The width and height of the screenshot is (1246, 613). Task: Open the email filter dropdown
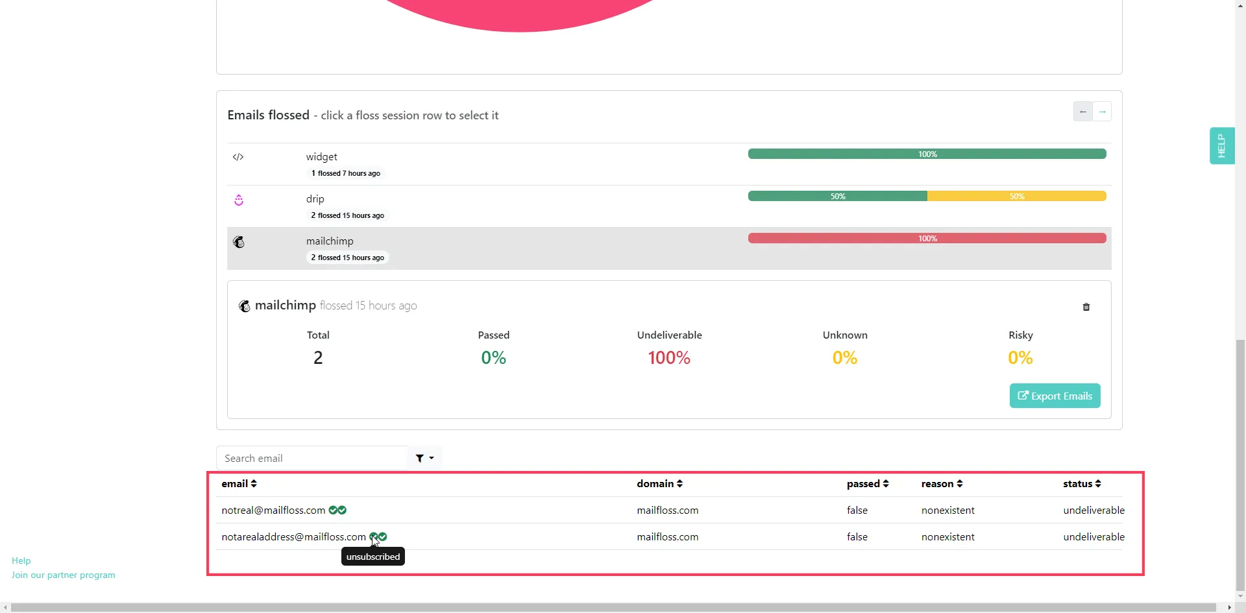click(x=425, y=458)
